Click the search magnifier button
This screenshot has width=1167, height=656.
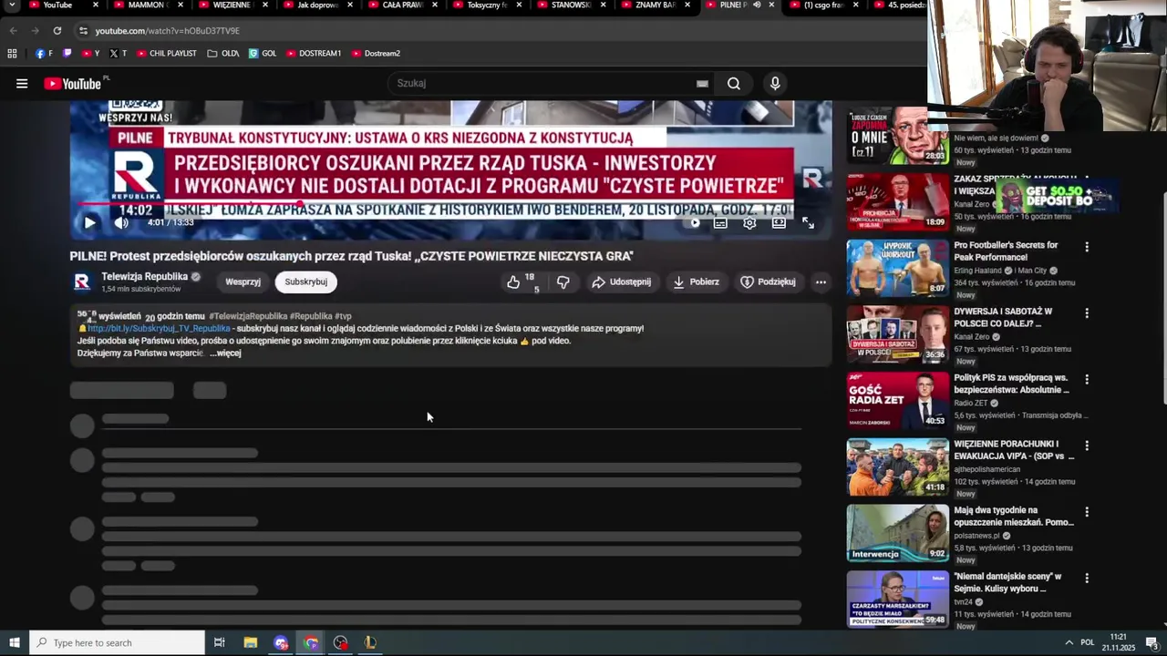(x=734, y=84)
